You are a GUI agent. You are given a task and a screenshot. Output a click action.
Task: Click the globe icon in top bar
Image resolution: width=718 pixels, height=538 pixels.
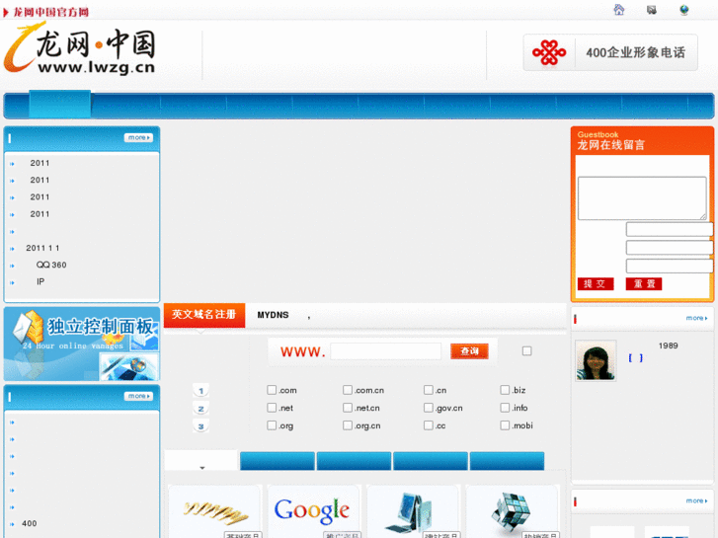coord(684,10)
